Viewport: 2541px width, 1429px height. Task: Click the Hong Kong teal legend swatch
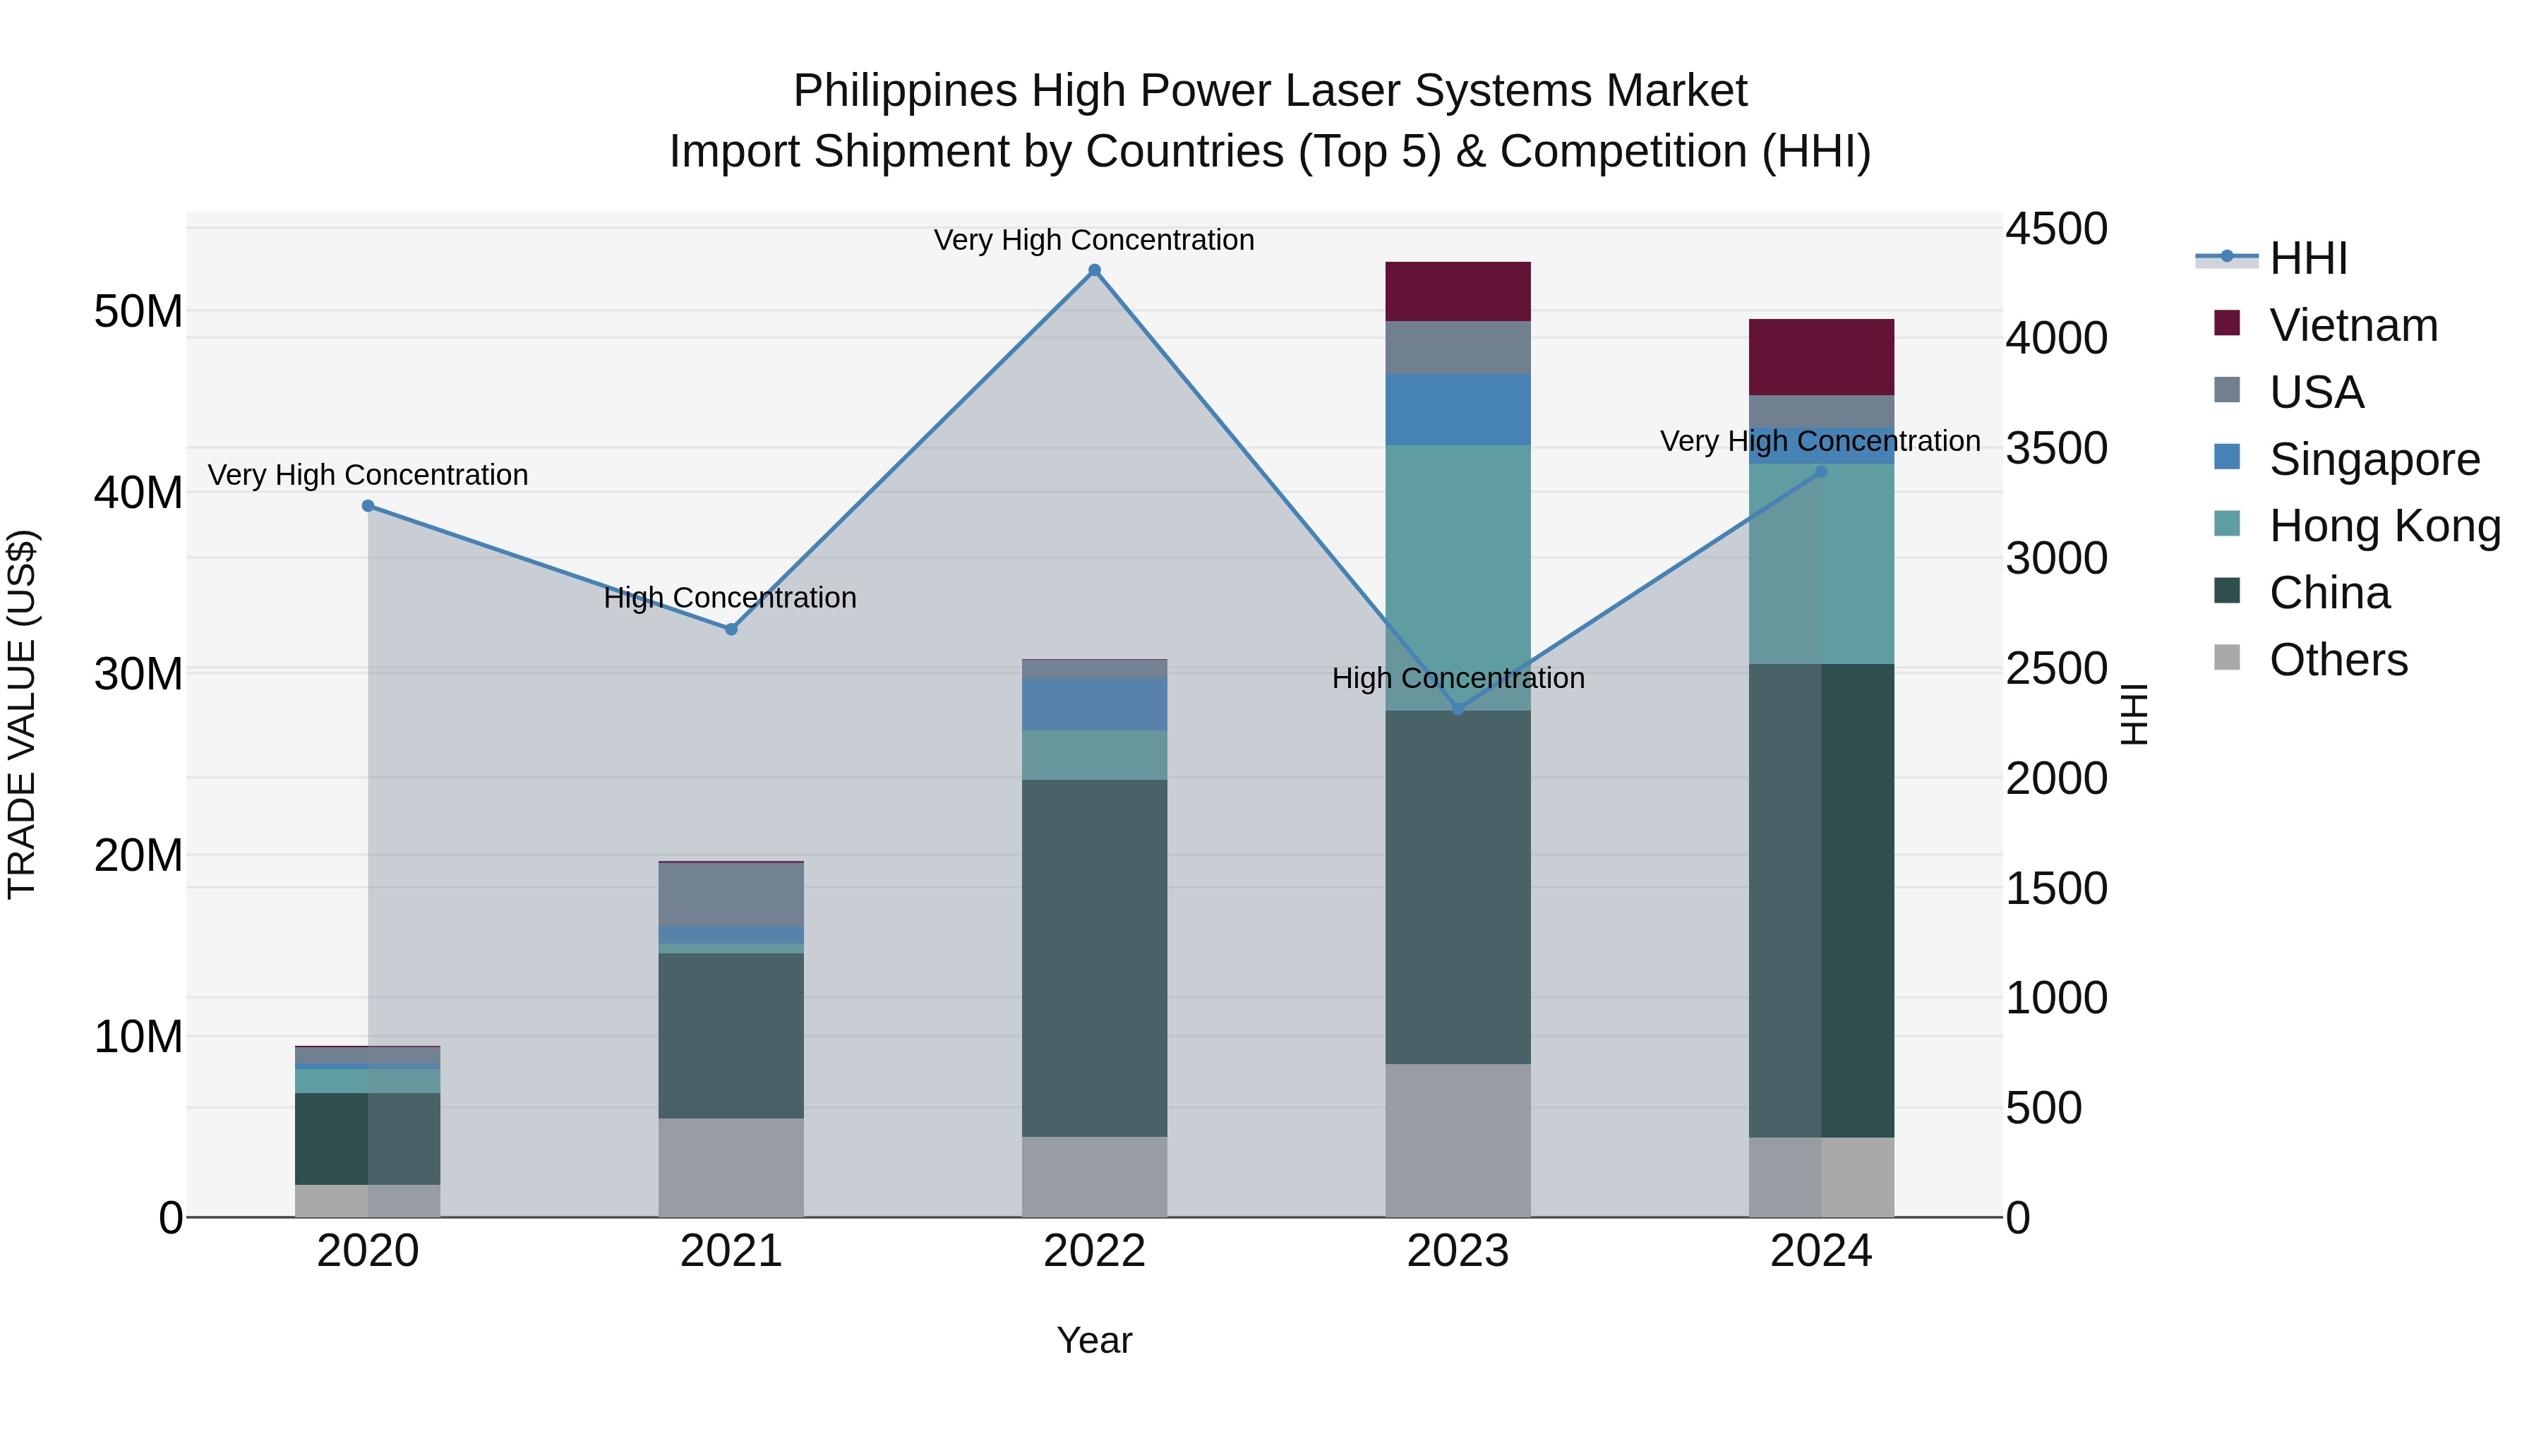pyautogui.click(x=2226, y=524)
